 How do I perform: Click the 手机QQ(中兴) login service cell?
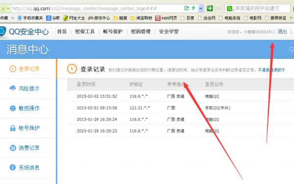218,108
